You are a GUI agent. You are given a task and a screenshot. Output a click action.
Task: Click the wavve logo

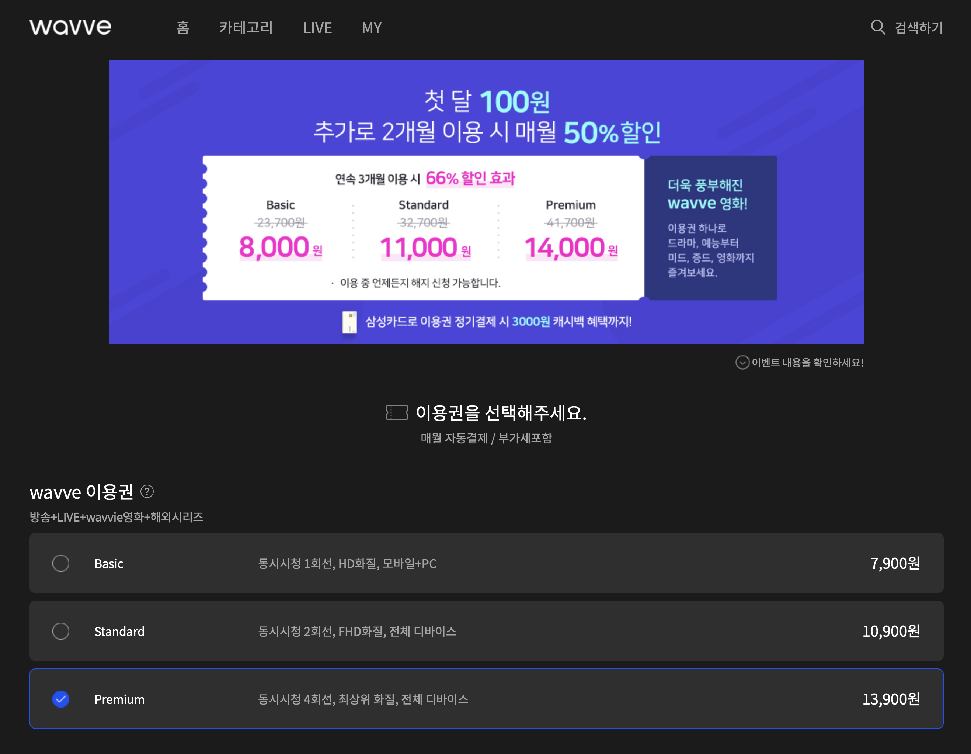pyautogui.click(x=70, y=27)
